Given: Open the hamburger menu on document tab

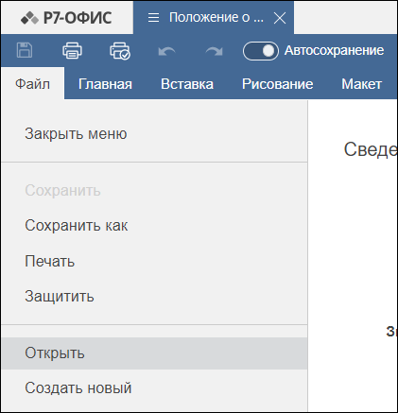Looking at the screenshot, I should [x=153, y=18].
